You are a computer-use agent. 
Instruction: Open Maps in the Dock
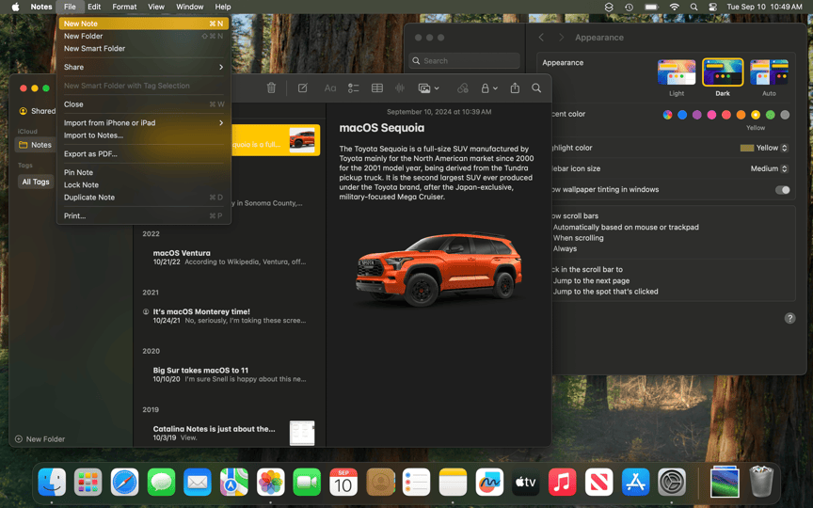[234, 482]
